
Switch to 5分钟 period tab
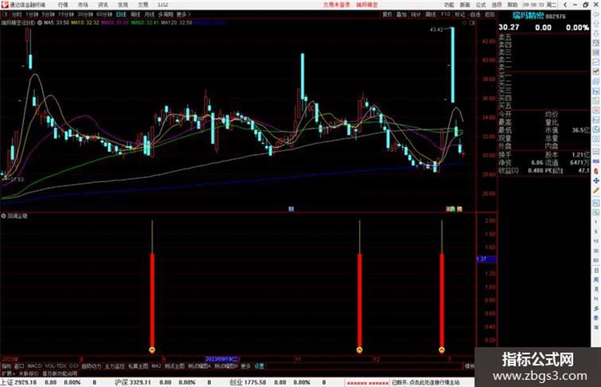pyautogui.click(x=48, y=14)
